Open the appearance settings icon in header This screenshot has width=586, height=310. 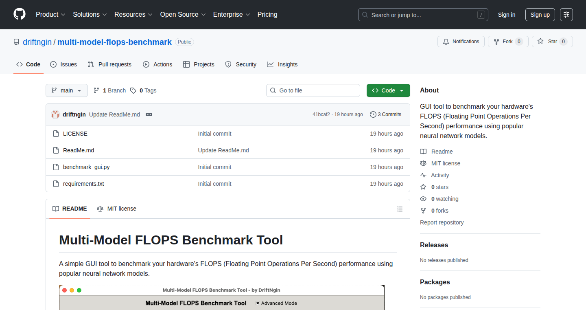[566, 15]
